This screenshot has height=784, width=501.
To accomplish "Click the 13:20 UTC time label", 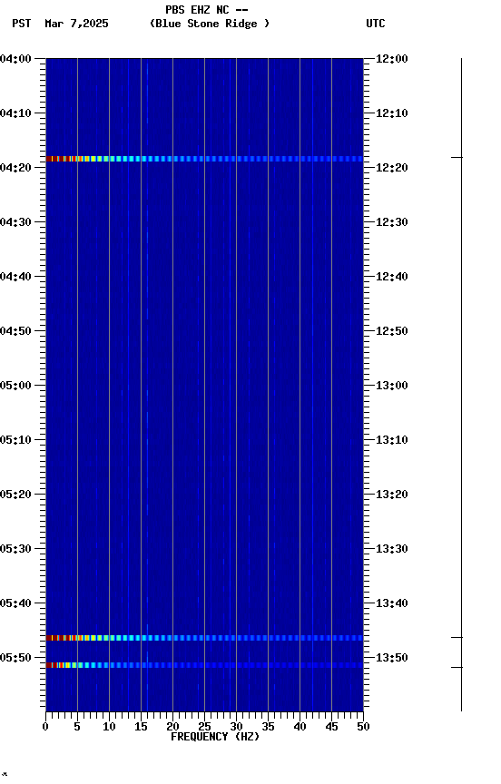I will point(392,495).
